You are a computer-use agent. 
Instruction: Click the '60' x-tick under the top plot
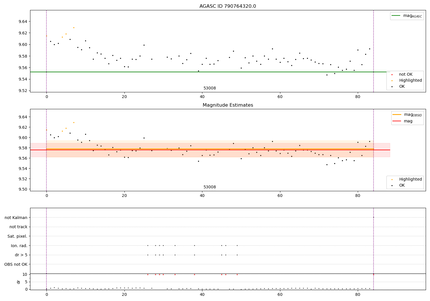coord(280,97)
